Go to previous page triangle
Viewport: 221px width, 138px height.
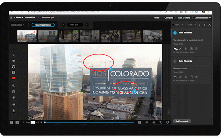pos(23,123)
